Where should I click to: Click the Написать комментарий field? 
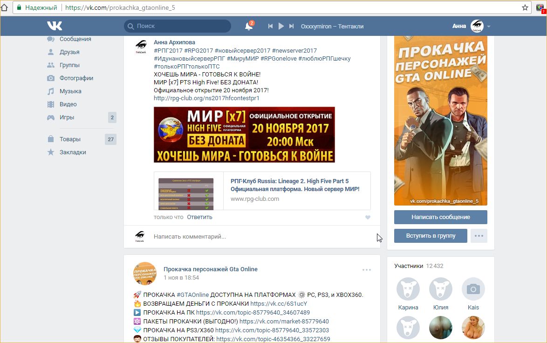[262, 237]
